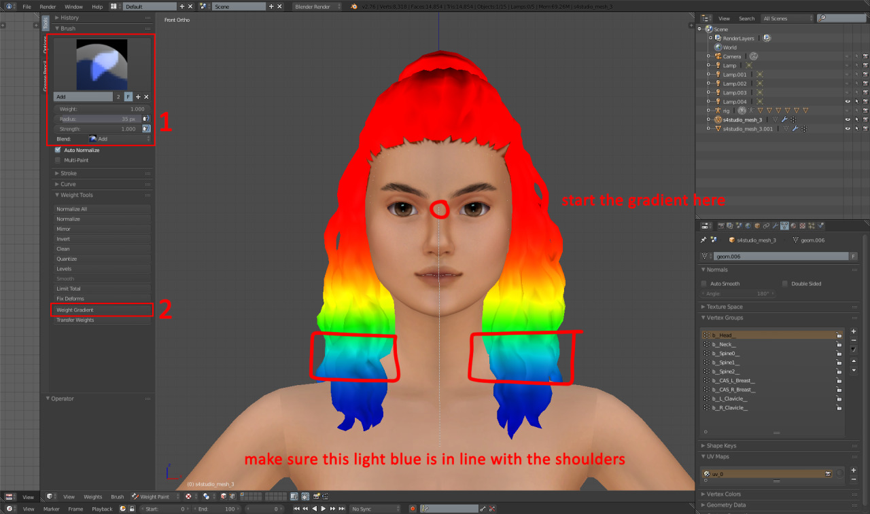This screenshot has width=870, height=514.
Task: Toggle renderability camera for Camera row
Action: pyautogui.click(x=865, y=56)
